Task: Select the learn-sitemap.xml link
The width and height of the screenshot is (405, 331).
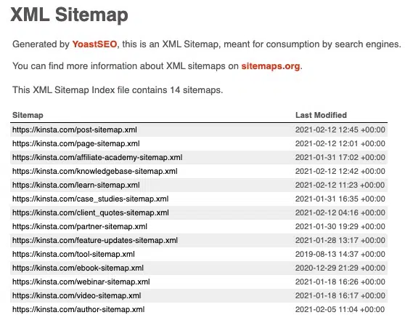Action: pos(76,185)
